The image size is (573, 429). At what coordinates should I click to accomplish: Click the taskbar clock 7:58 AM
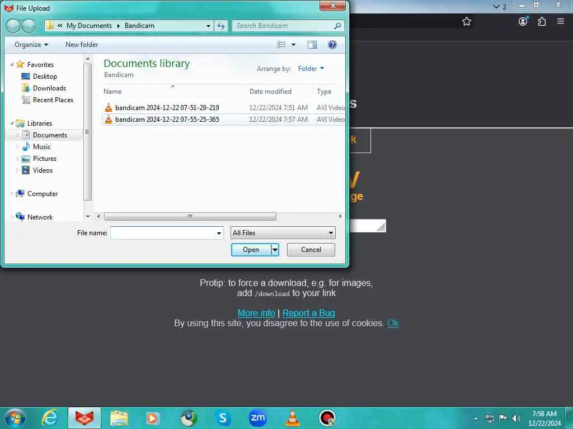point(544,414)
